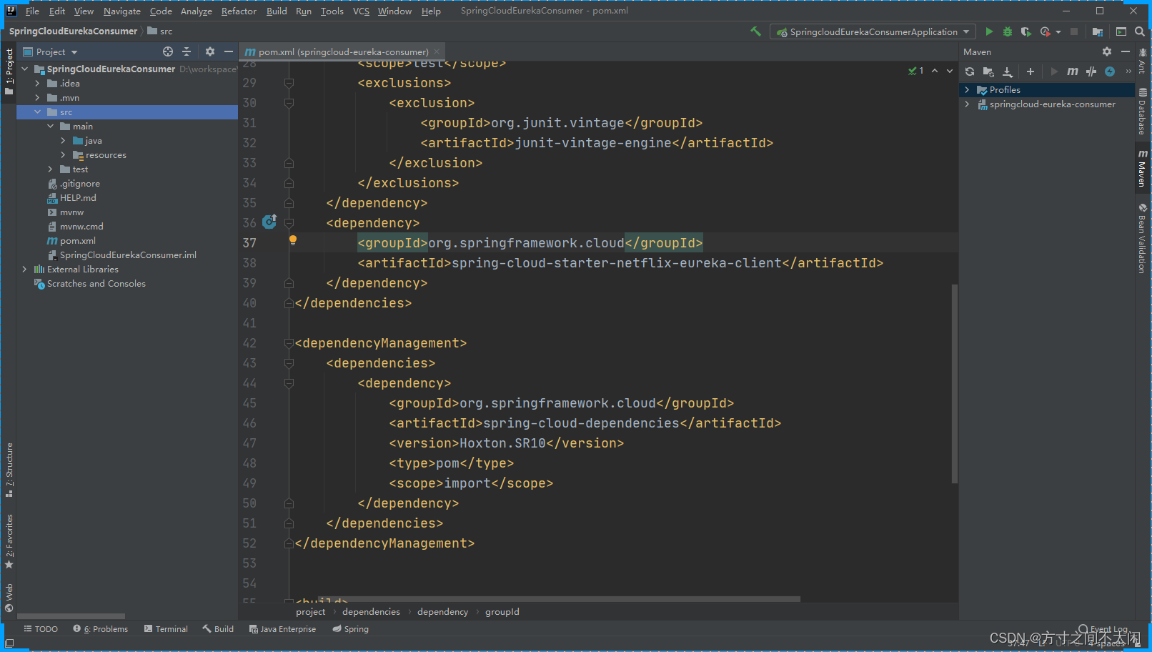Select HELP.md file in project tree

pos(78,198)
